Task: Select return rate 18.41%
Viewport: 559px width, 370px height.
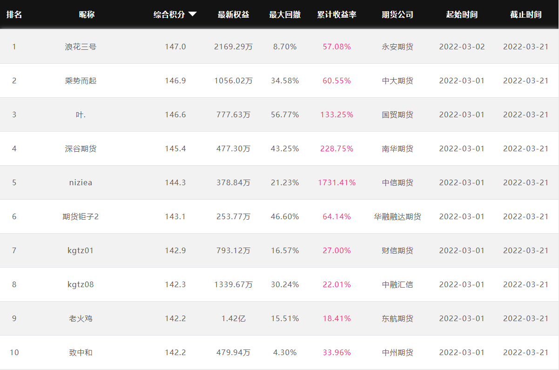Action: tap(337, 318)
